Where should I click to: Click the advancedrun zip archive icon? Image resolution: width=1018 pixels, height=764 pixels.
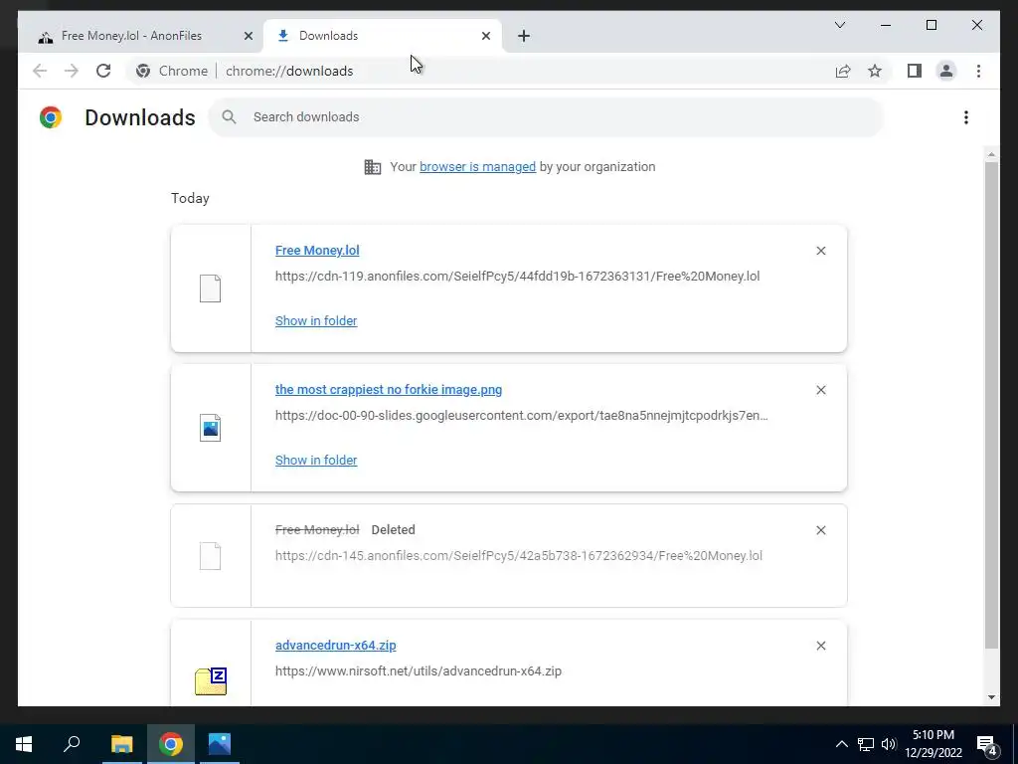click(x=211, y=680)
